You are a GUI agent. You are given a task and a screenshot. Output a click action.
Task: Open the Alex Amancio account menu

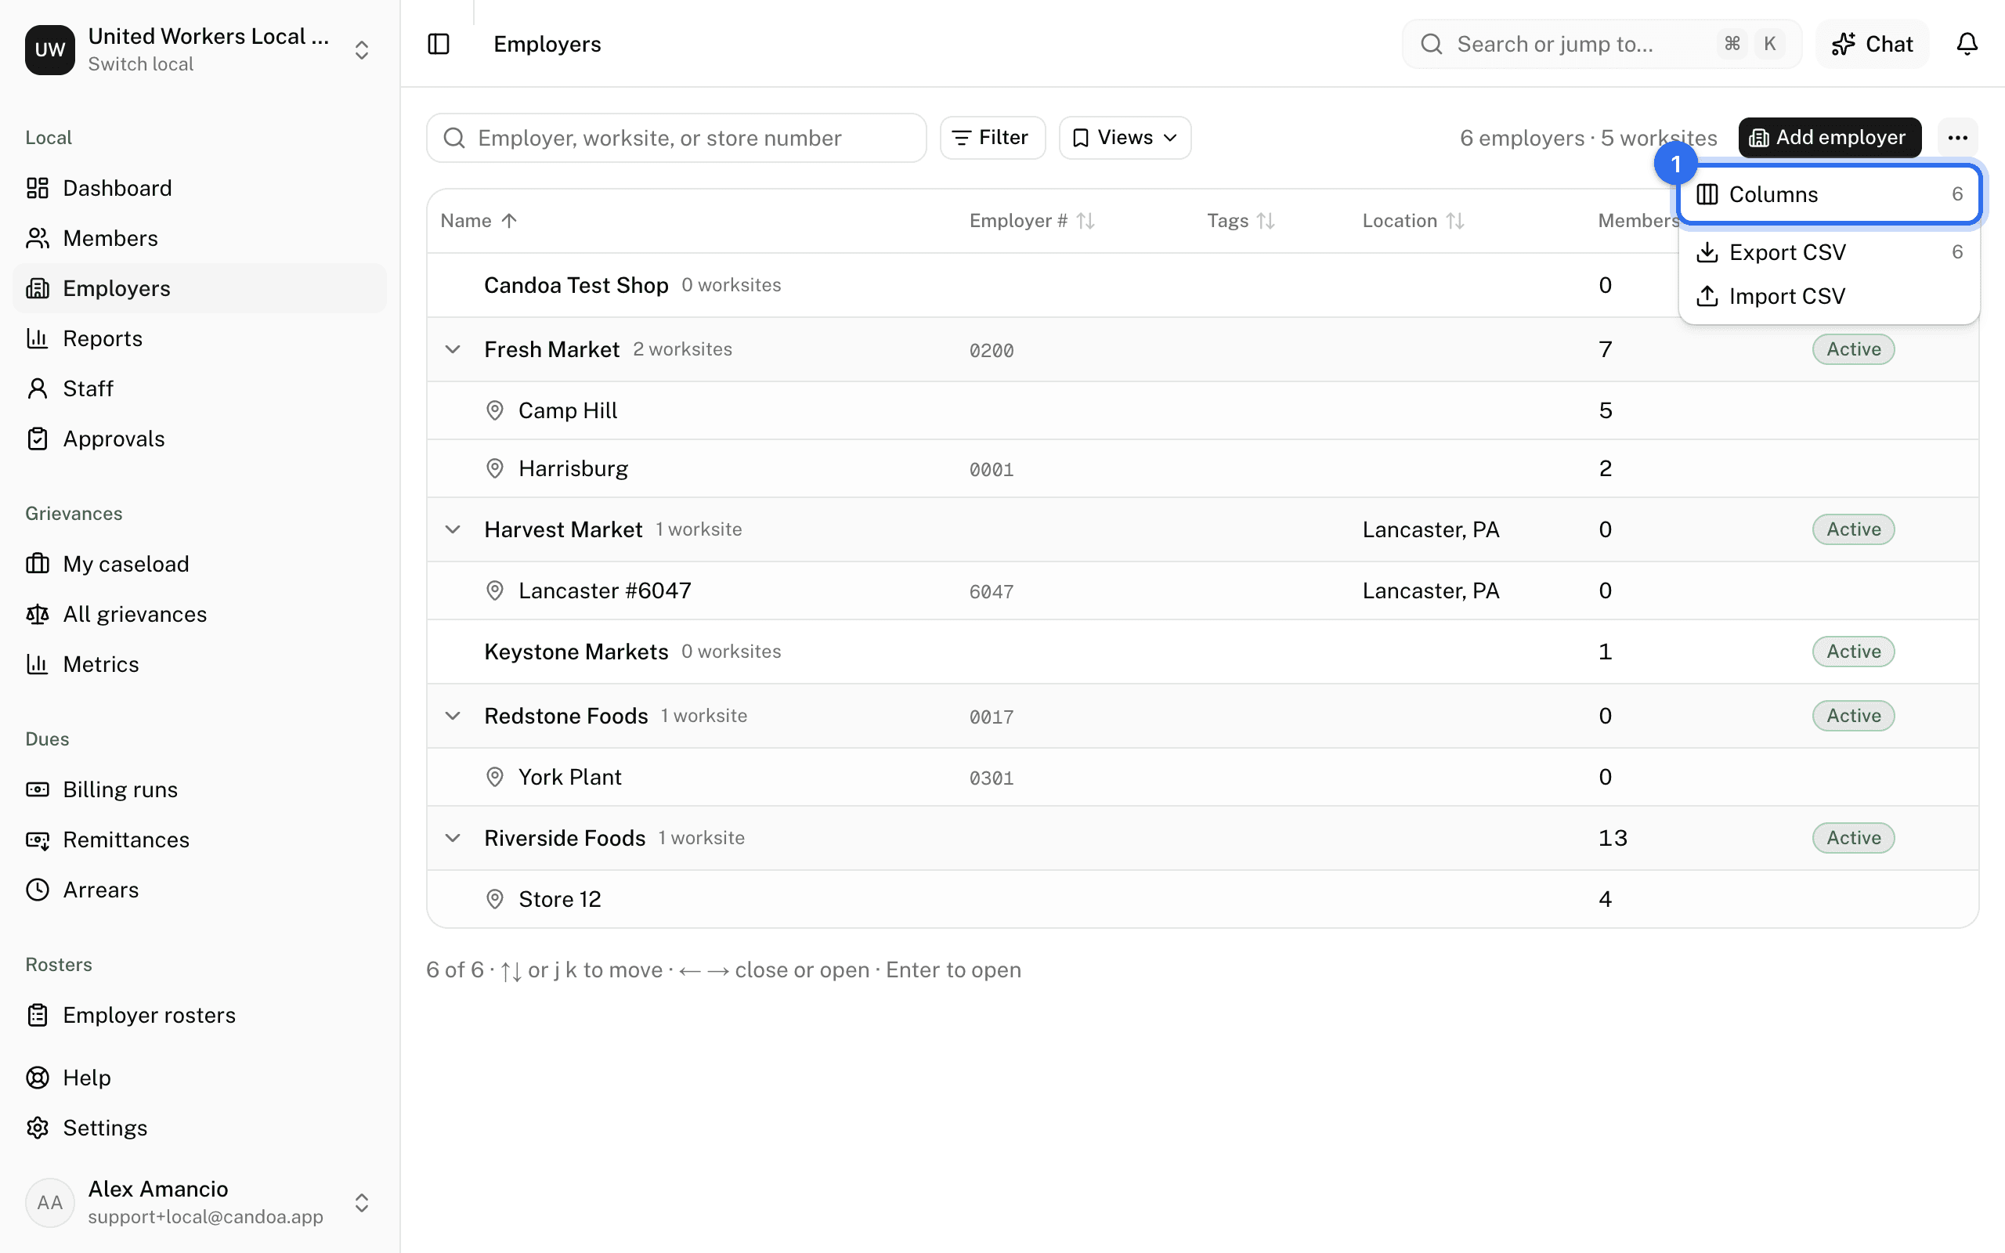click(x=200, y=1202)
